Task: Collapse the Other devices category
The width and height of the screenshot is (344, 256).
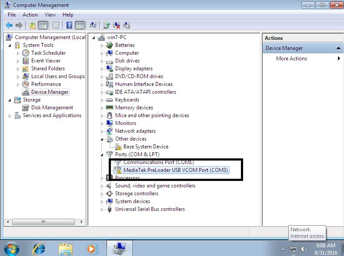Action: 102,139
